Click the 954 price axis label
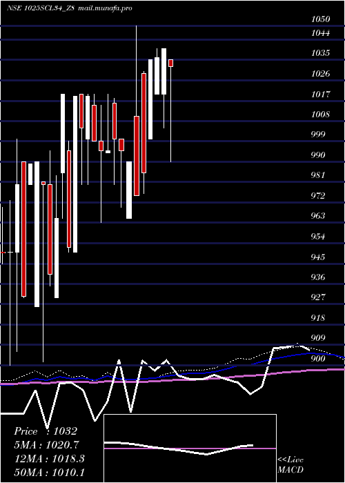This screenshot has height=483, width=345. click(x=318, y=237)
